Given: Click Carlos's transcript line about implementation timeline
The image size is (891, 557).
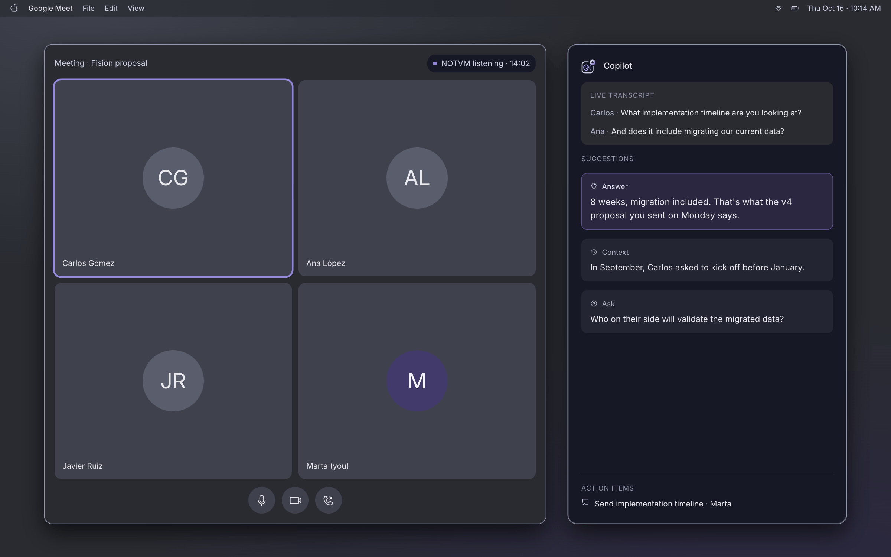Looking at the screenshot, I should click(696, 113).
